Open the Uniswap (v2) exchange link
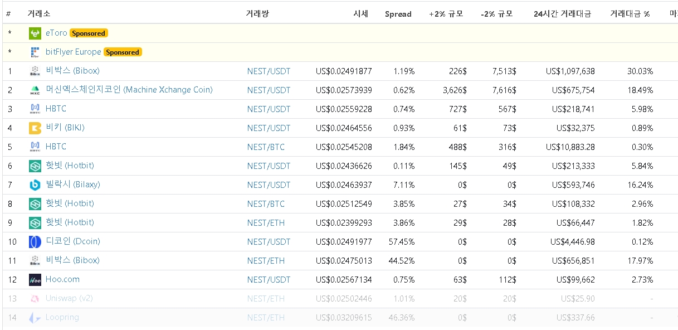678x330 pixels. point(69,298)
